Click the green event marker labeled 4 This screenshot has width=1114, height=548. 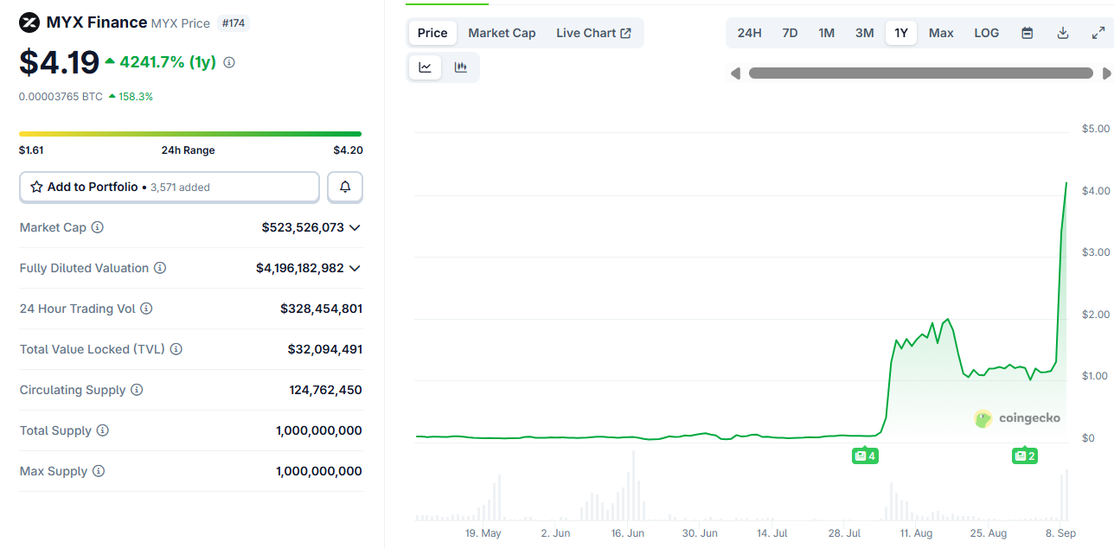pos(865,456)
